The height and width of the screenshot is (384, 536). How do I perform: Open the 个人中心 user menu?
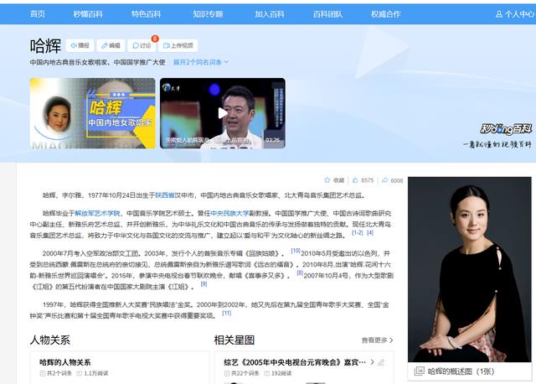tap(514, 14)
